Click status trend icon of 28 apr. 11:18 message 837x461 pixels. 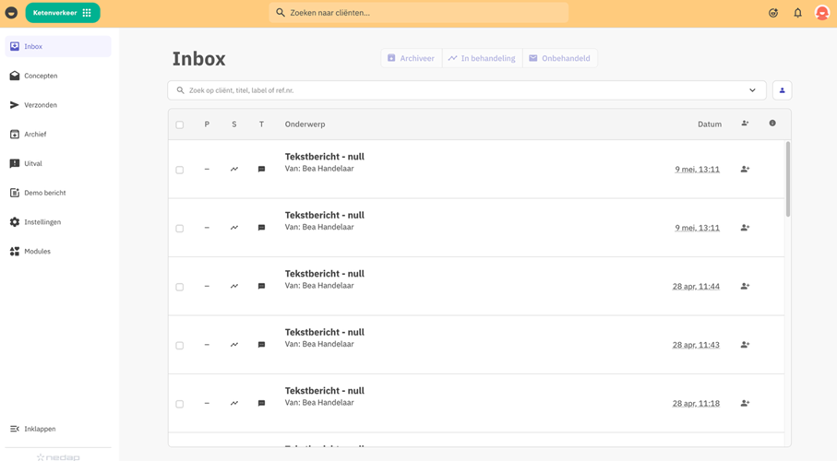(234, 404)
